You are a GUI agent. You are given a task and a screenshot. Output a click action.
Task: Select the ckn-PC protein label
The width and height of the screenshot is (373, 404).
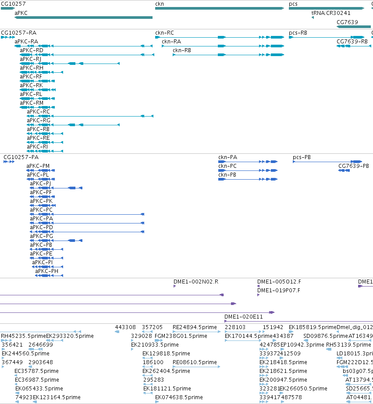pos(227,166)
